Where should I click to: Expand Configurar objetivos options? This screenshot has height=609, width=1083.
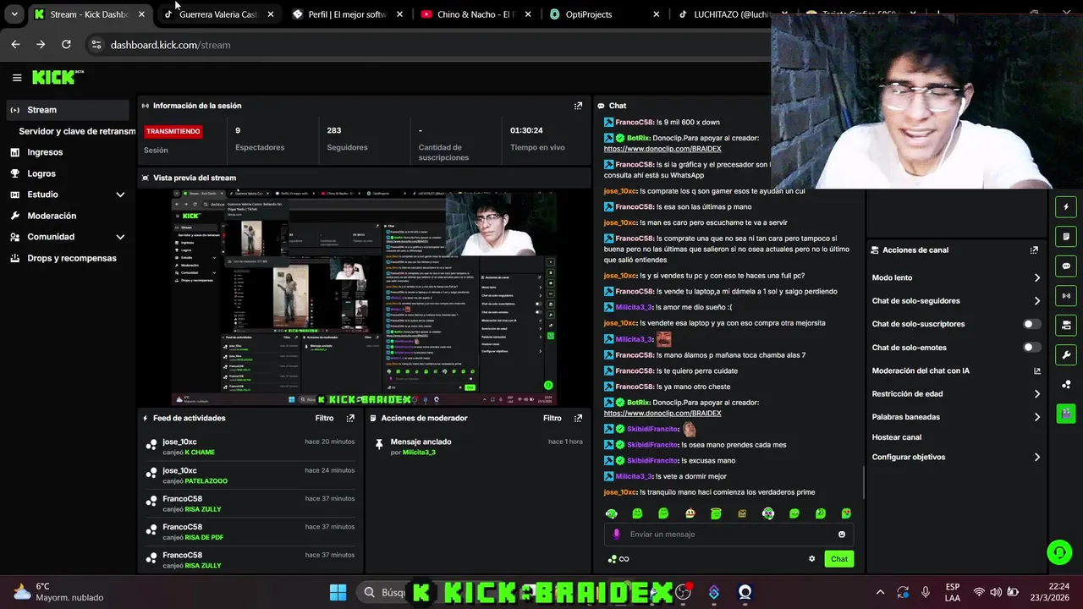coord(1037,458)
